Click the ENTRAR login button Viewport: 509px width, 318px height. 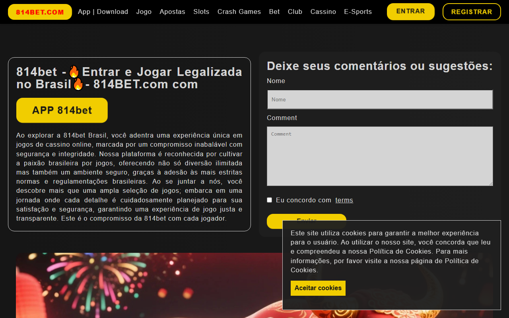pos(411,12)
